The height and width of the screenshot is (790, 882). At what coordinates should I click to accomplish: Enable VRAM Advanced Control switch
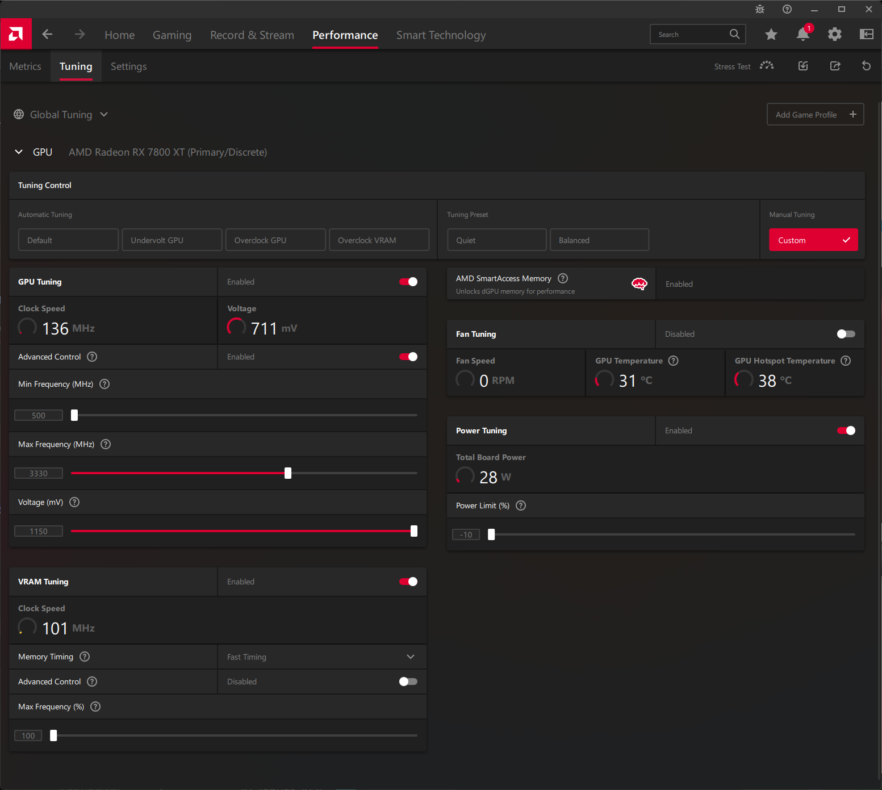(408, 682)
